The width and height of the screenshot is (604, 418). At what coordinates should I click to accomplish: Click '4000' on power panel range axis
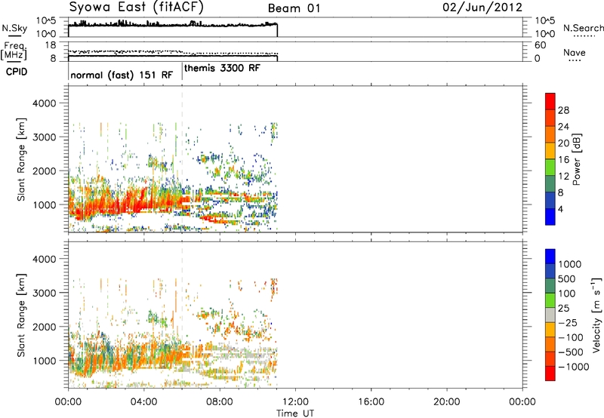click(44, 103)
